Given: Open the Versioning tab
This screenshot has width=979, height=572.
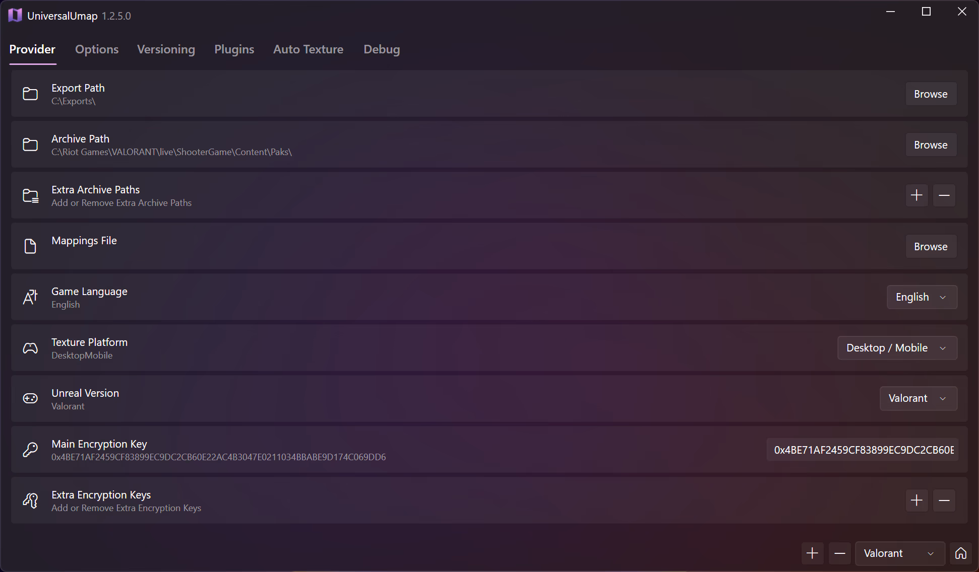Looking at the screenshot, I should click(166, 49).
